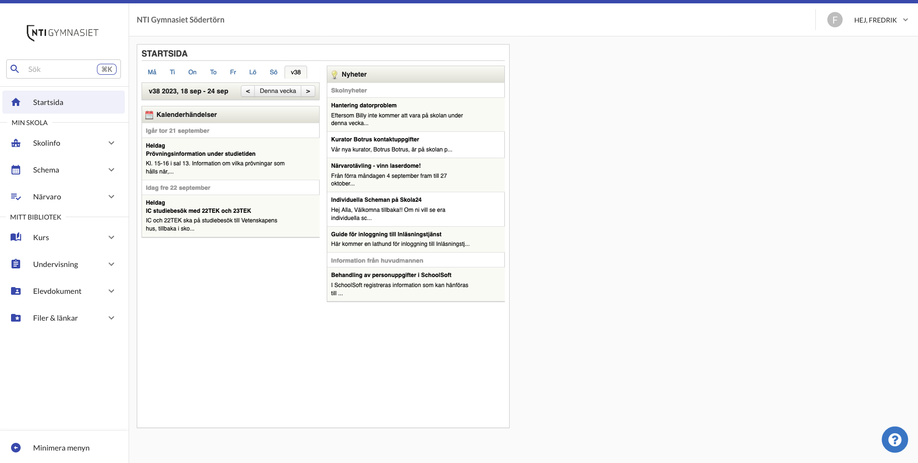Open the help question mark bubble
Image resolution: width=918 pixels, height=463 pixels.
click(894, 439)
